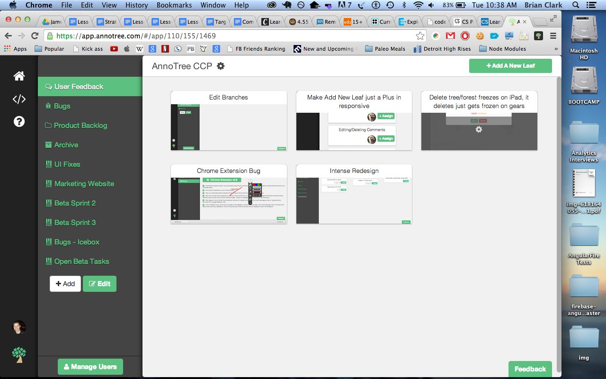Image resolution: width=606 pixels, height=379 pixels.
Task: Reload the current page
Action: point(35,36)
